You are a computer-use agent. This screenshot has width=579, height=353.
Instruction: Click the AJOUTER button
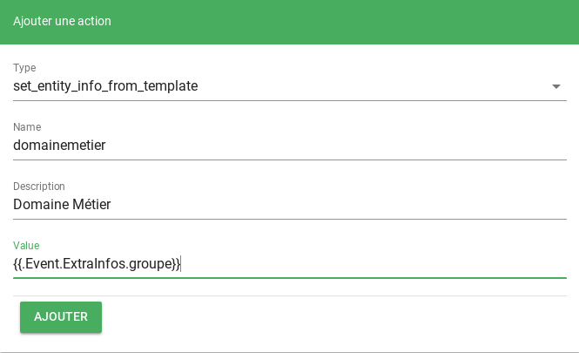pyautogui.click(x=61, y=317)
